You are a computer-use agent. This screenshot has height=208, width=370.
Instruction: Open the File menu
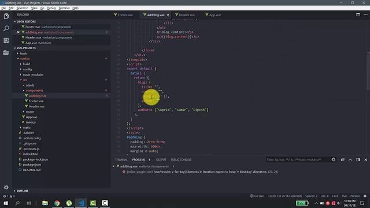point(3,8)
